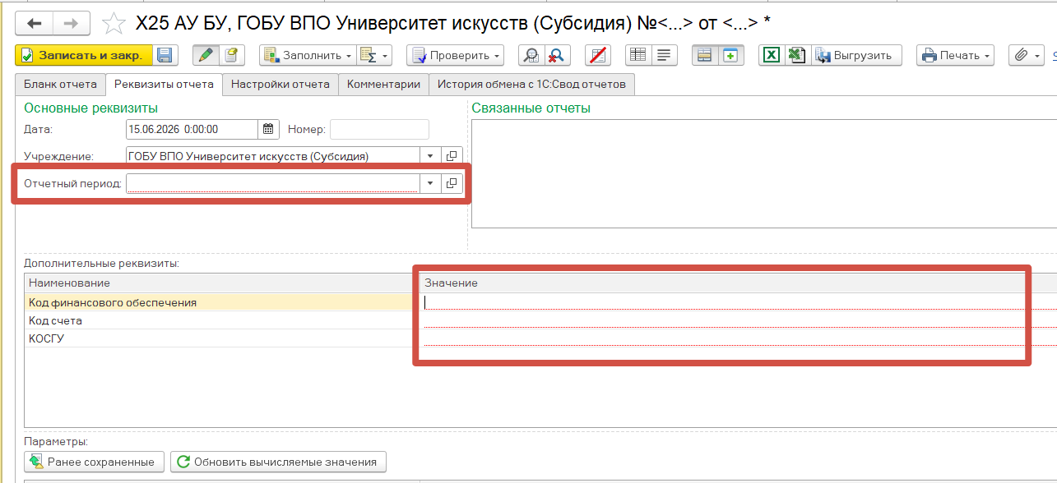Viewport: 1057px width, 483px height.
Task: Click the magnifier with red cross icon
Action: (x=558, y=55)
